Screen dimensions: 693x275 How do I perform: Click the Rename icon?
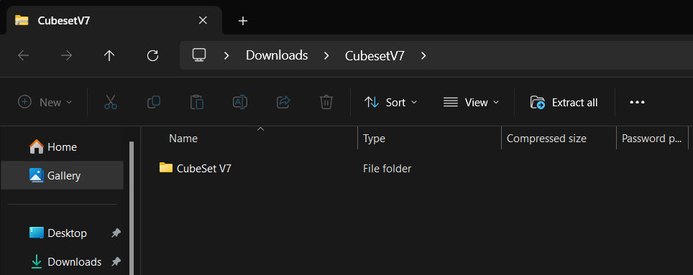(240, 103)
